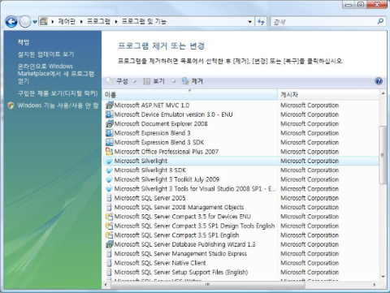
Task: Open the 보기 views dropdown
Action: [159, 81]
